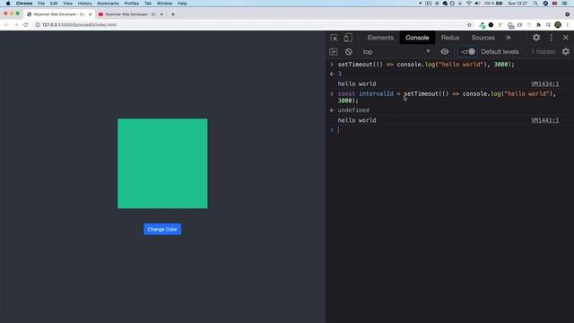Open the Profiles menu
The width and height of the screenshot is (574, 323).
coord(132,4)
